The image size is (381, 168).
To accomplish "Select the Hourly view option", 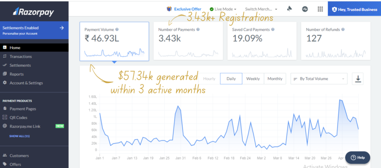I will (x=209, y=79).
